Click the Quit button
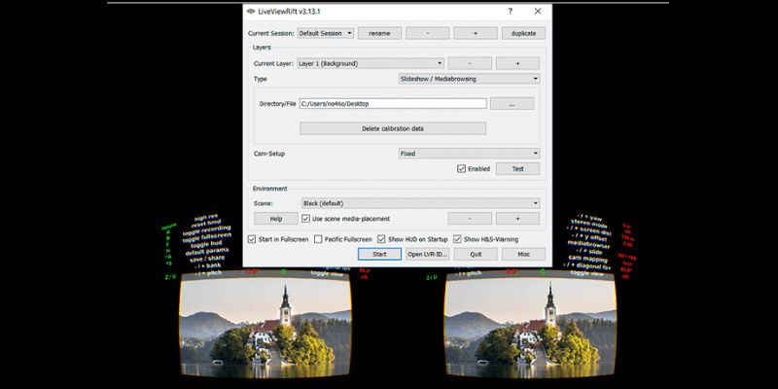778x389 pixels. 476,254
